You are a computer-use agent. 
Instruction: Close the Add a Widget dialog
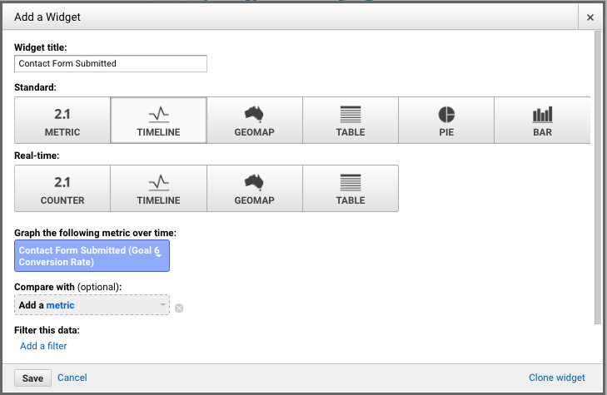coord(590,17)
